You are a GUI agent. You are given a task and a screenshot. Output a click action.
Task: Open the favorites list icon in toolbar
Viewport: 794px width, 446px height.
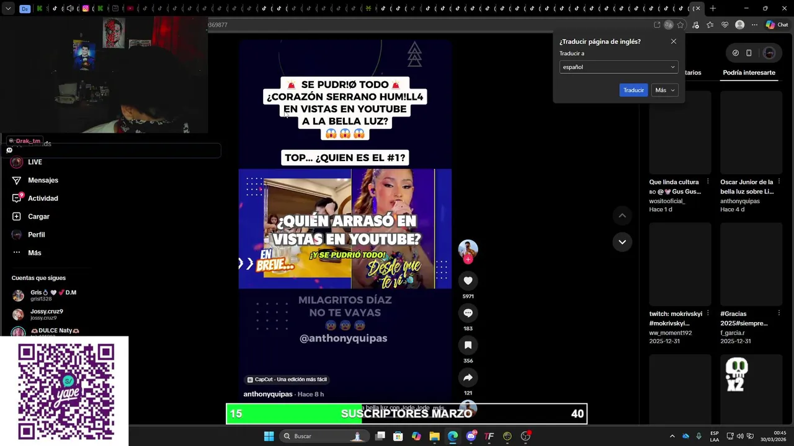[x=710, y=25]
